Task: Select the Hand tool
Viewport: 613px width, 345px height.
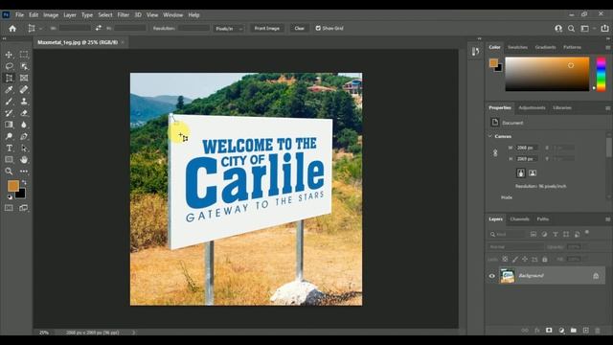Action: point(24,160)
